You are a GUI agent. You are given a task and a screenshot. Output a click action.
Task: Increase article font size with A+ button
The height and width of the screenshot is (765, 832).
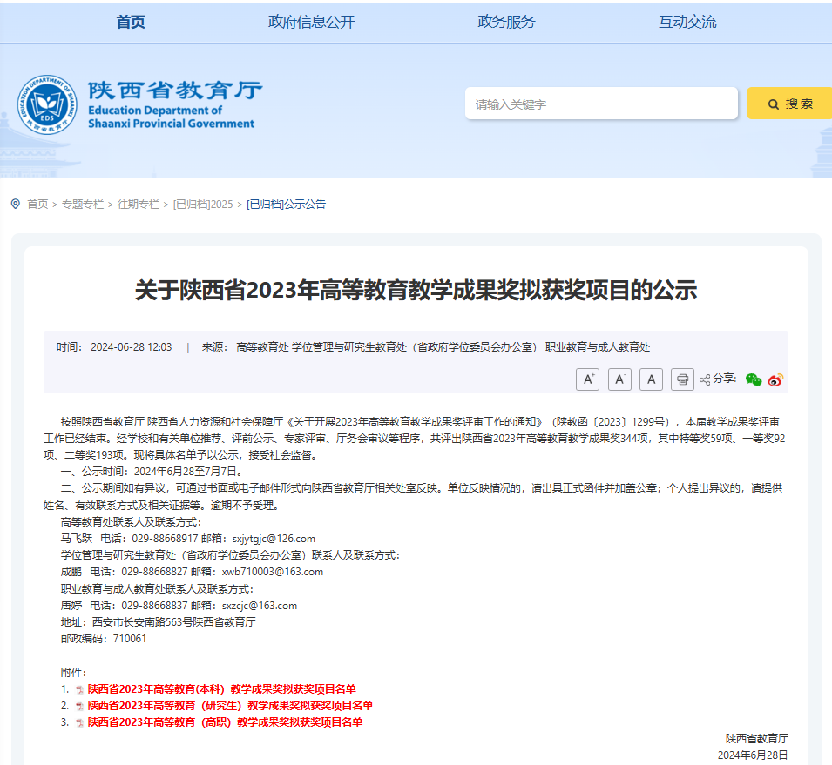pos(587,379)
